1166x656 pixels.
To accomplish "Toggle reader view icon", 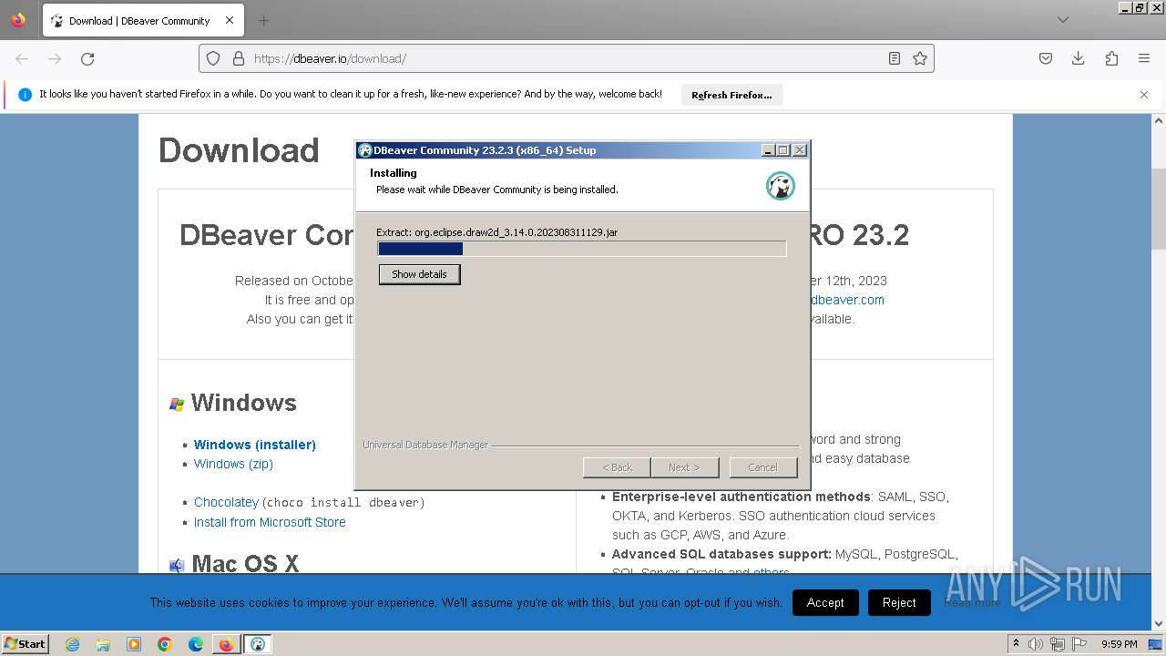I will click(x=895, y=58).
